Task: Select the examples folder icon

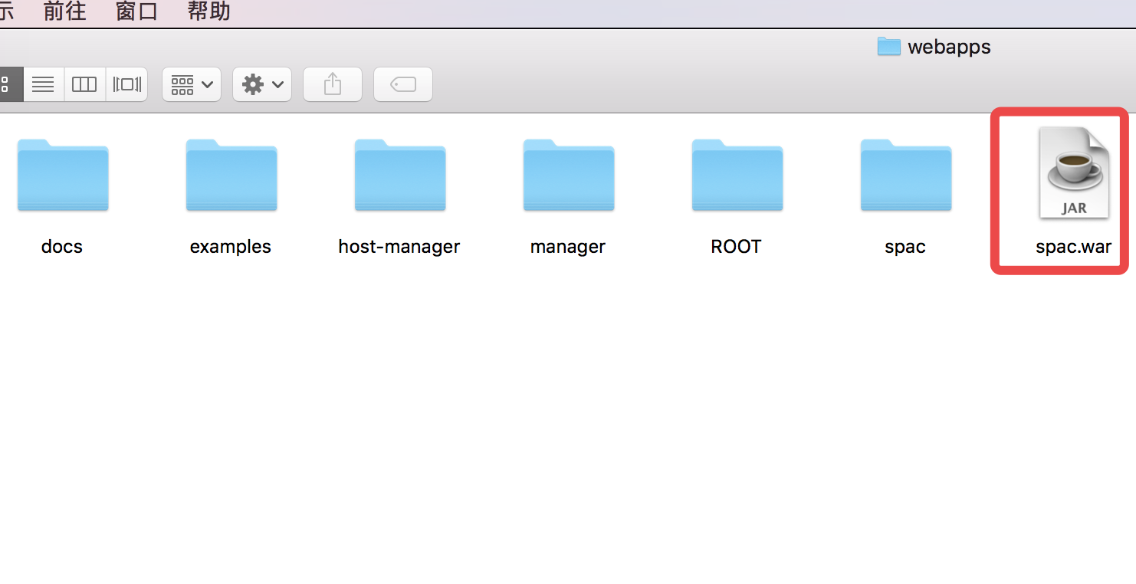Action: pos(231,176)
